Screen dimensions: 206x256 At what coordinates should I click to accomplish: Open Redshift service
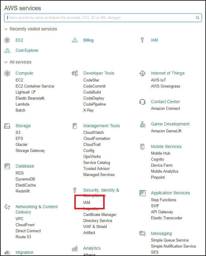[x=23, y=191]
